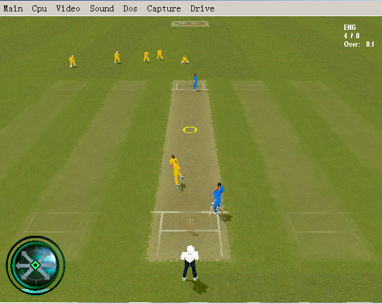Expand the Video menu
Viewport: 382px width, 304px height.
click(68, 8)
